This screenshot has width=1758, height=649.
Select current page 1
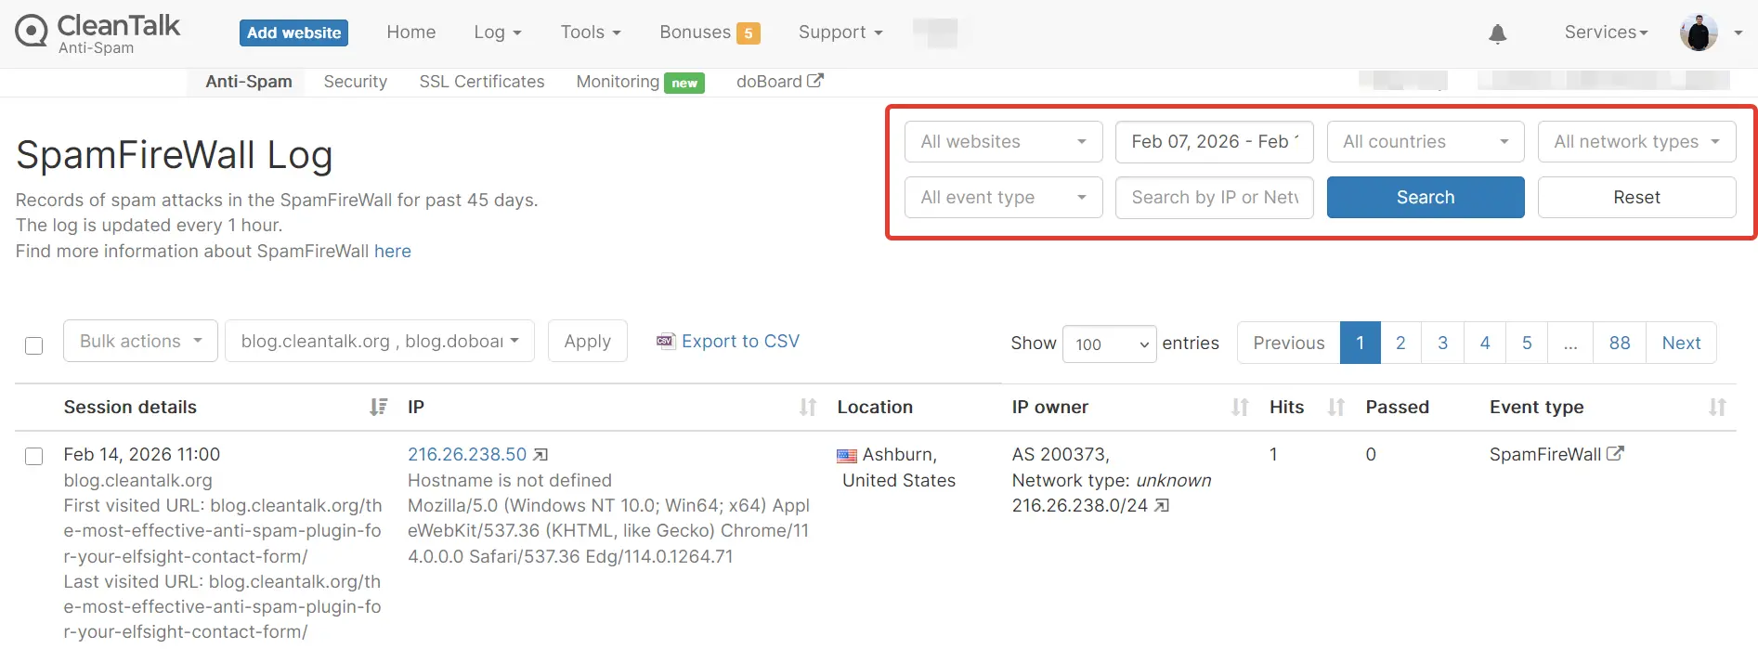tap(1361, 343)
